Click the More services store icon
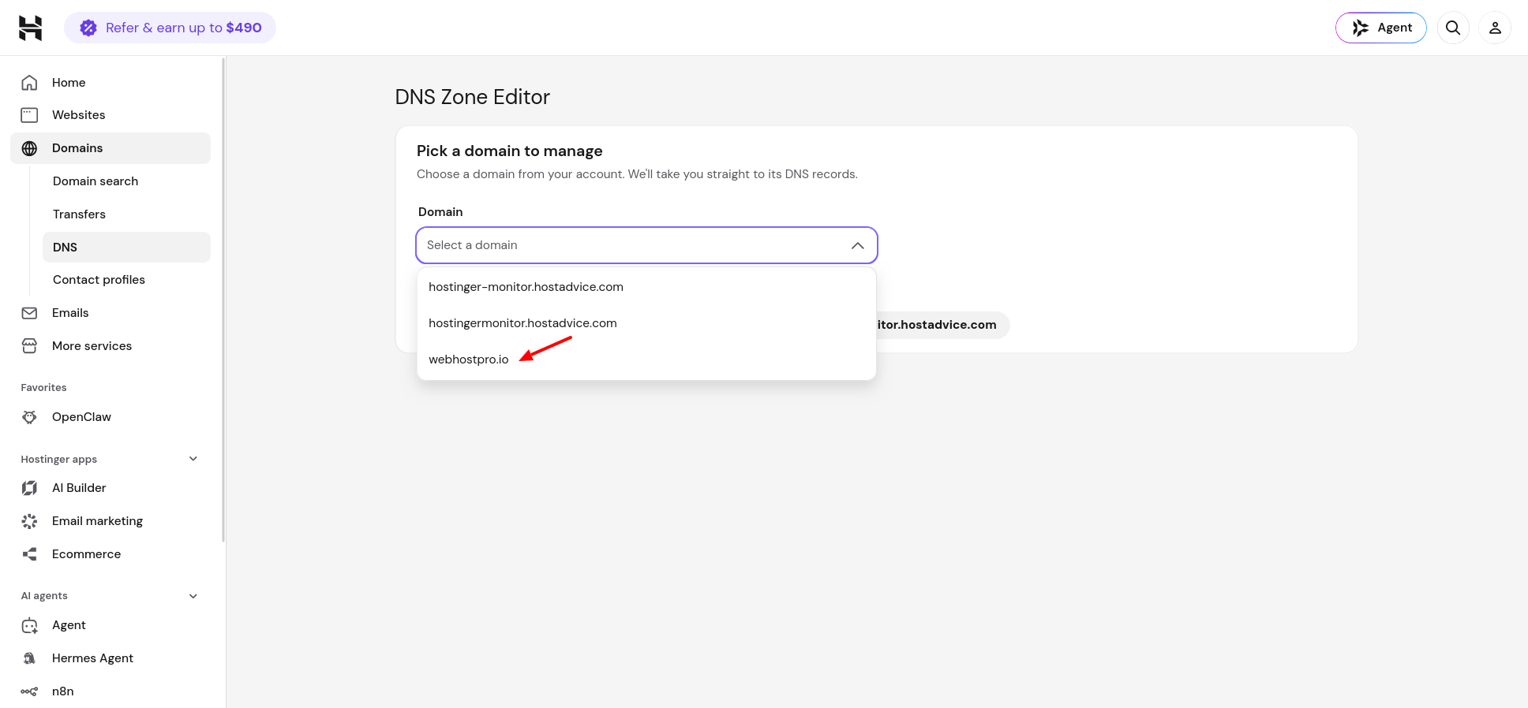1528x708 pixels. tap(29, 346)
